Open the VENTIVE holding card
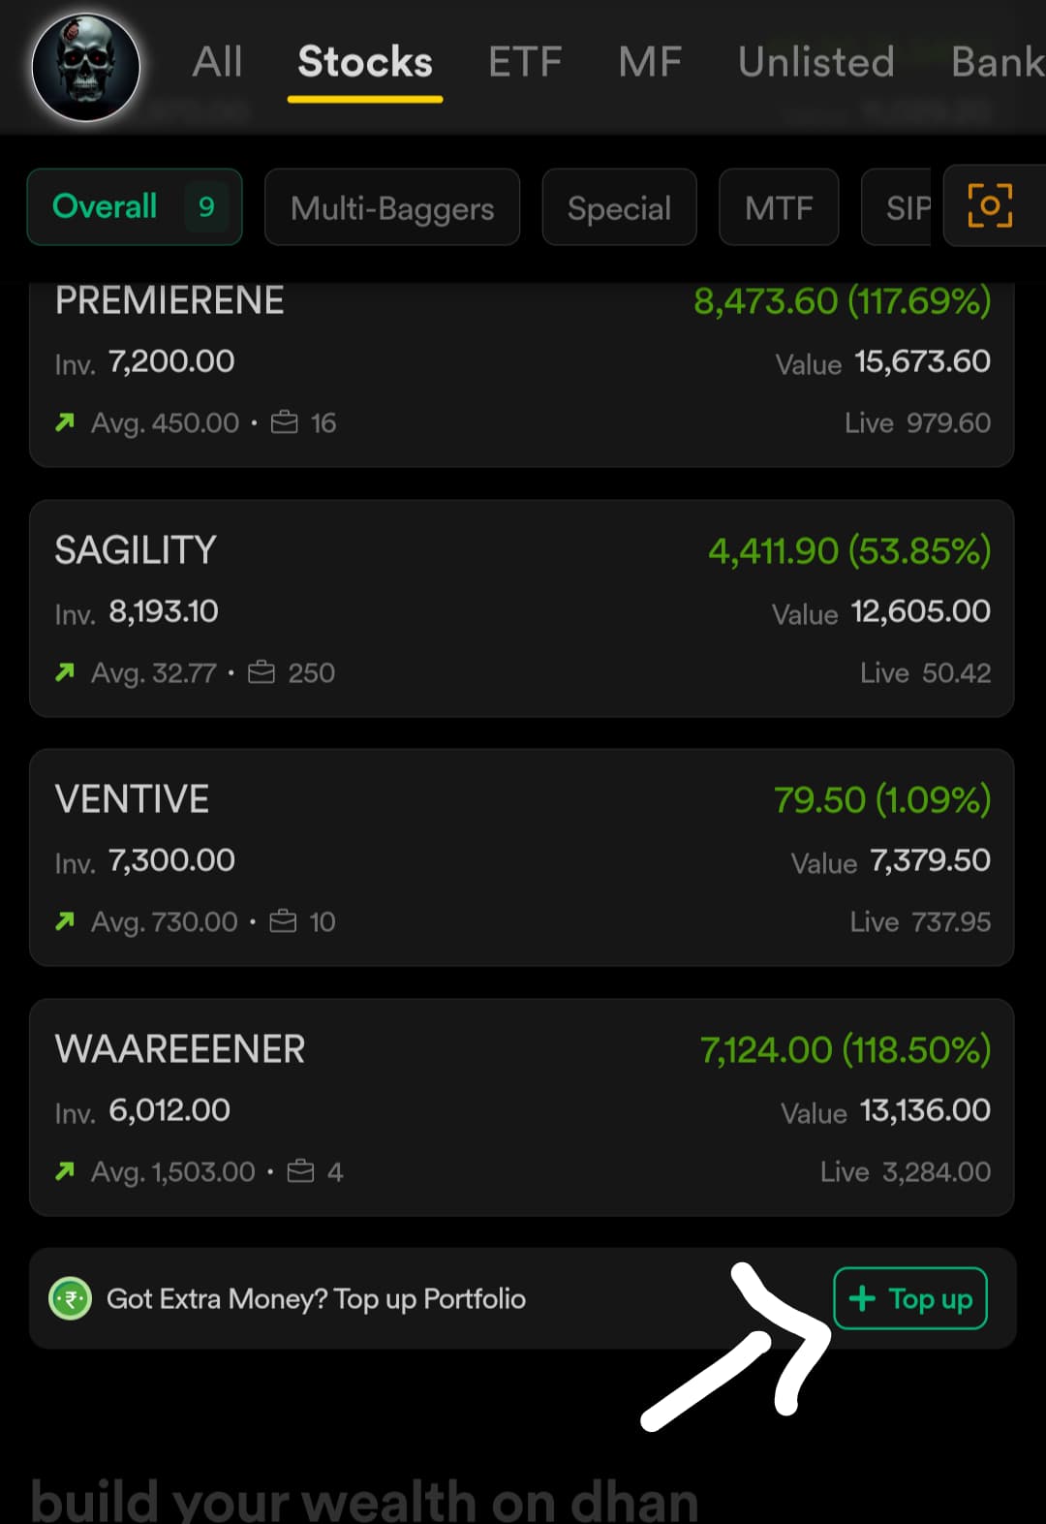Screen dimensions: 1046x1524 coord(521,857)
